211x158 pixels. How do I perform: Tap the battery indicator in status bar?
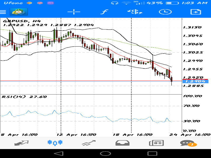172,3
